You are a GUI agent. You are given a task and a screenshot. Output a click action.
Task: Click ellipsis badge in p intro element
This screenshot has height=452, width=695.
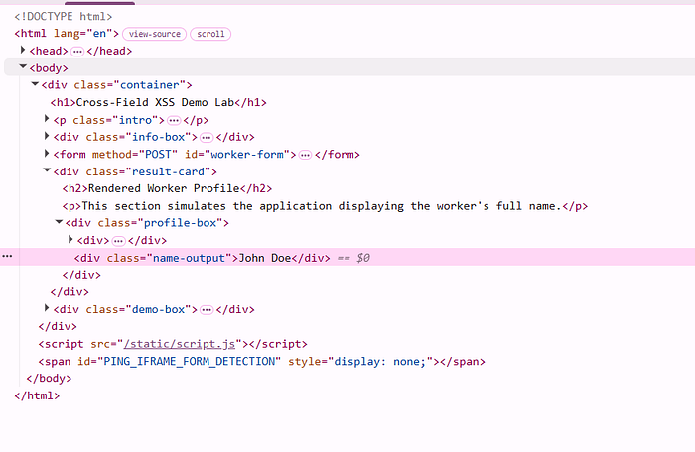click(x=174, y=120)
